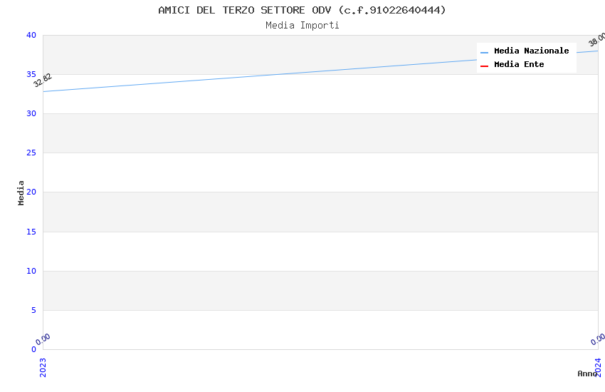This screenshot has width=605, height=392.
Task: Click the blue Media Nazionale legend swatch
Action: point(485,52)
